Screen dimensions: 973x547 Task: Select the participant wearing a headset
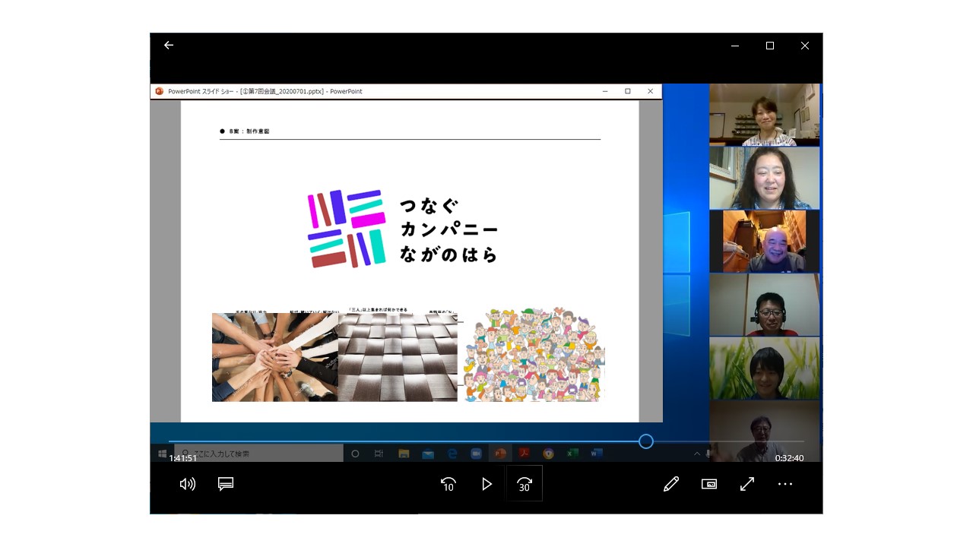764,305
